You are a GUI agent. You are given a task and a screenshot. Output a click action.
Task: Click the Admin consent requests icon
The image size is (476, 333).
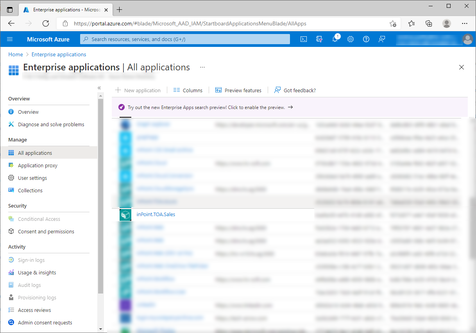tap(11, 322)
